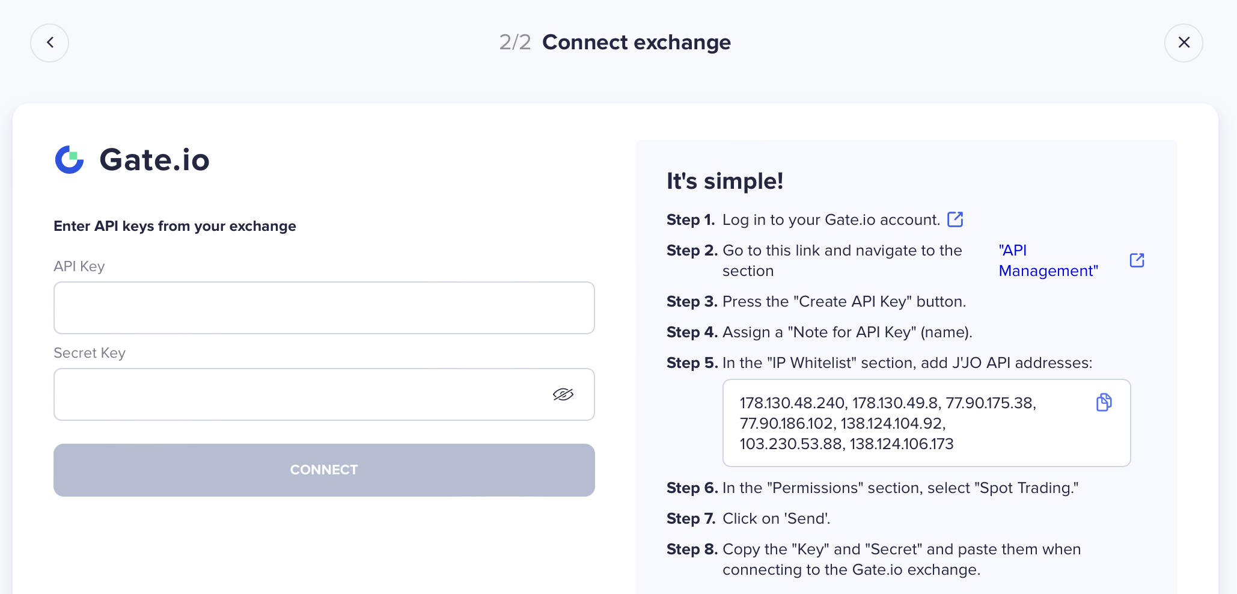The width and height of the screenshot is (1237, 594).
Task: Click the "It's simple!" heading
Action: [x=725, y=181]
